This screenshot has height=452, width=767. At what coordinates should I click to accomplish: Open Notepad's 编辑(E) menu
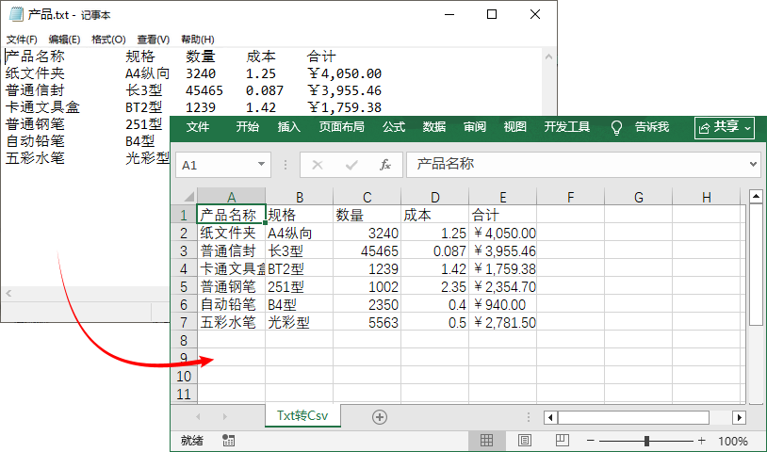tap(65, 40)
